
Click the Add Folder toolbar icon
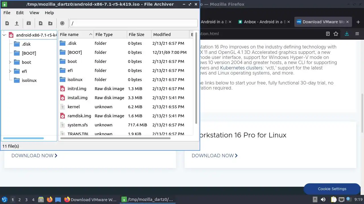tap(50, 23)
